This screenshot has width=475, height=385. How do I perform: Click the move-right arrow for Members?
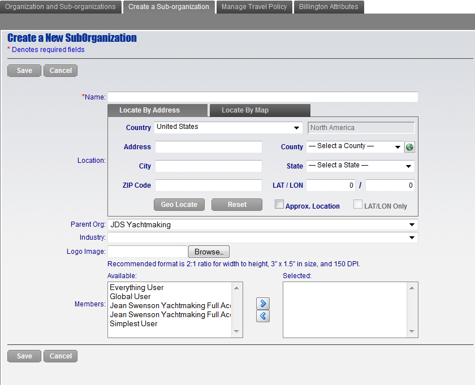263,304
